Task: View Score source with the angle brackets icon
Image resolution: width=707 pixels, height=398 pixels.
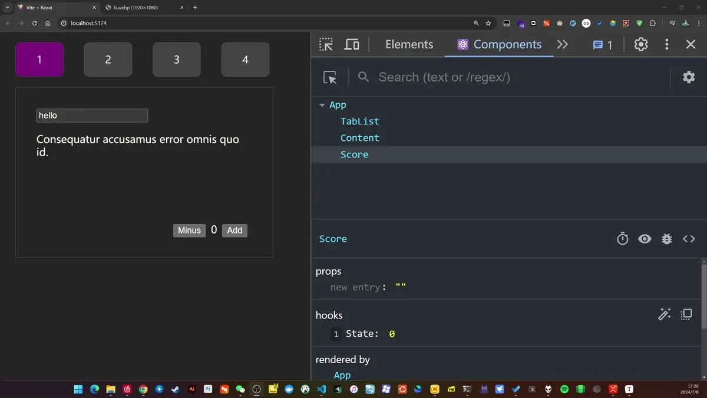Action: [689, 239]
